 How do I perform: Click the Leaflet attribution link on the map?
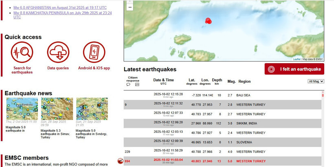click(297, 59)
